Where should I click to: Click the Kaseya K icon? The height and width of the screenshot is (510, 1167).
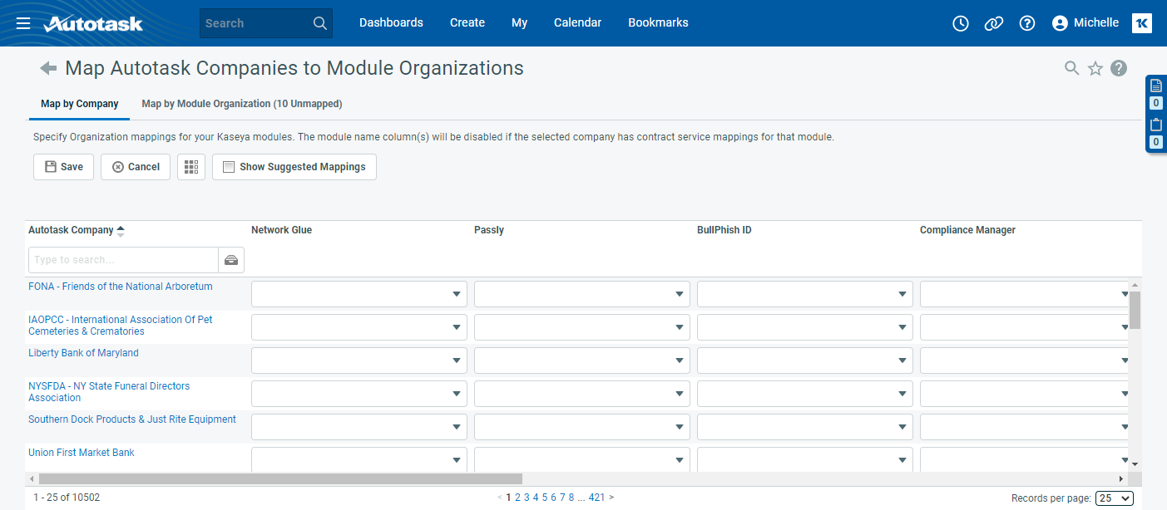[x=1142, y=23]
